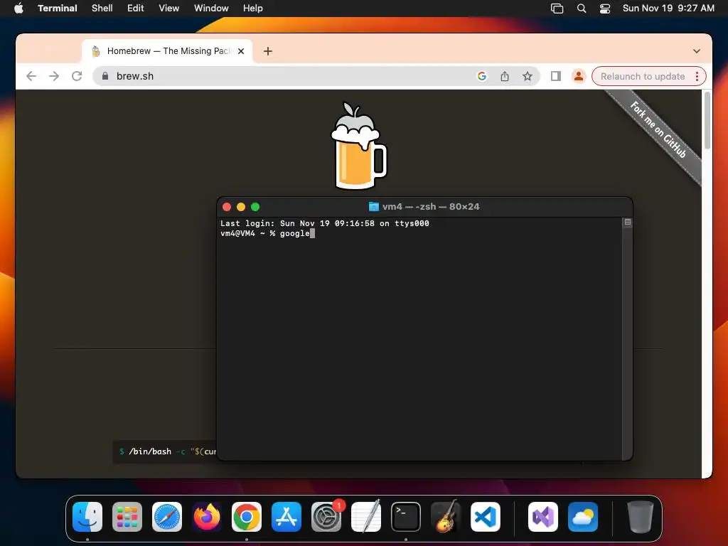This screenshot has width=728, height=546.
Task: Open Safari from the Dock
Action: (167, 517)
